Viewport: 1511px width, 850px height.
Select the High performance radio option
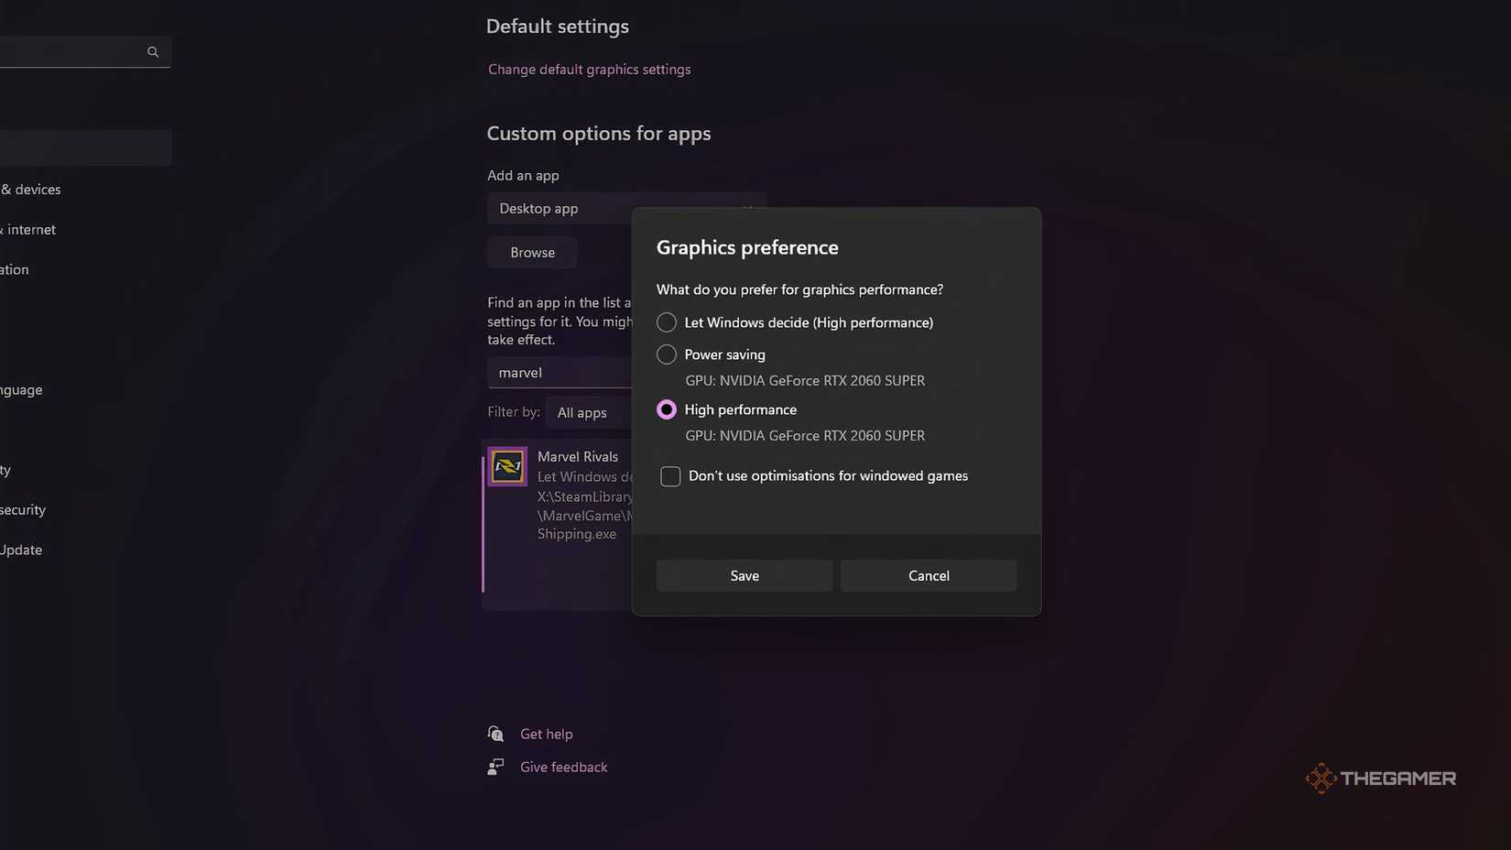coord(667,409)
